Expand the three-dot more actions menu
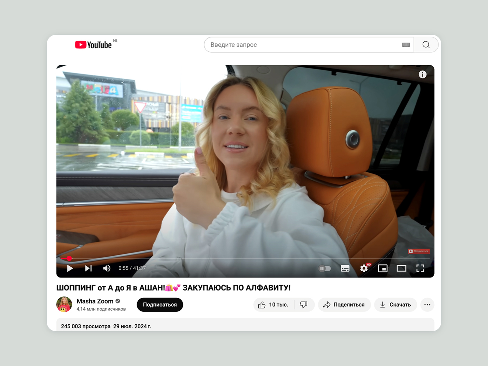This screenshot has height=366, width=488. click(427, 305)
